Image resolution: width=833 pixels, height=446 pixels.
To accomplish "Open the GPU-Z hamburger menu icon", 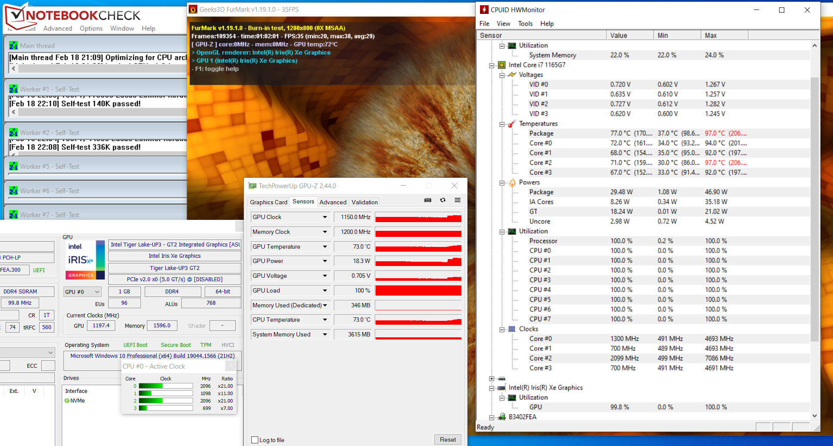I will coord(457,200).
